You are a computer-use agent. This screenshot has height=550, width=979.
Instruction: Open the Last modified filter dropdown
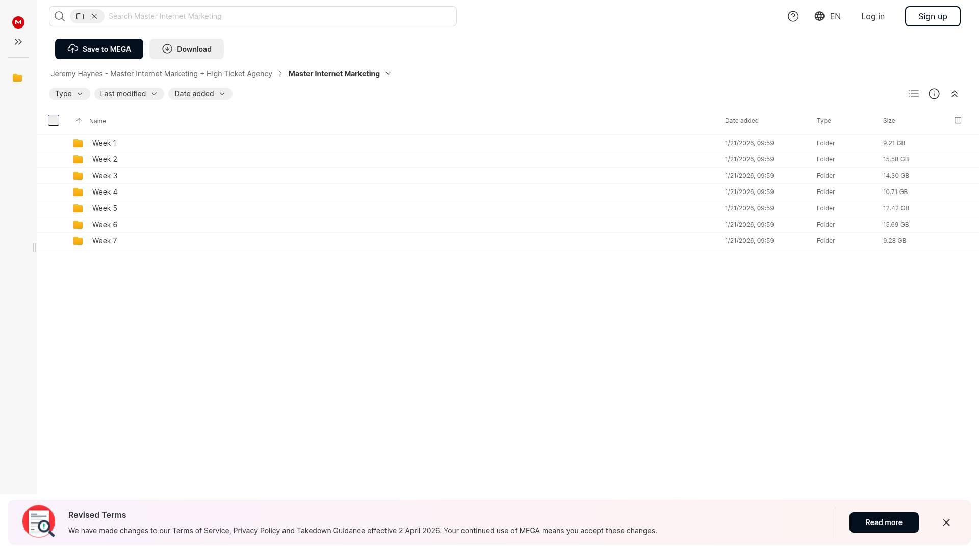pos(128,94)
